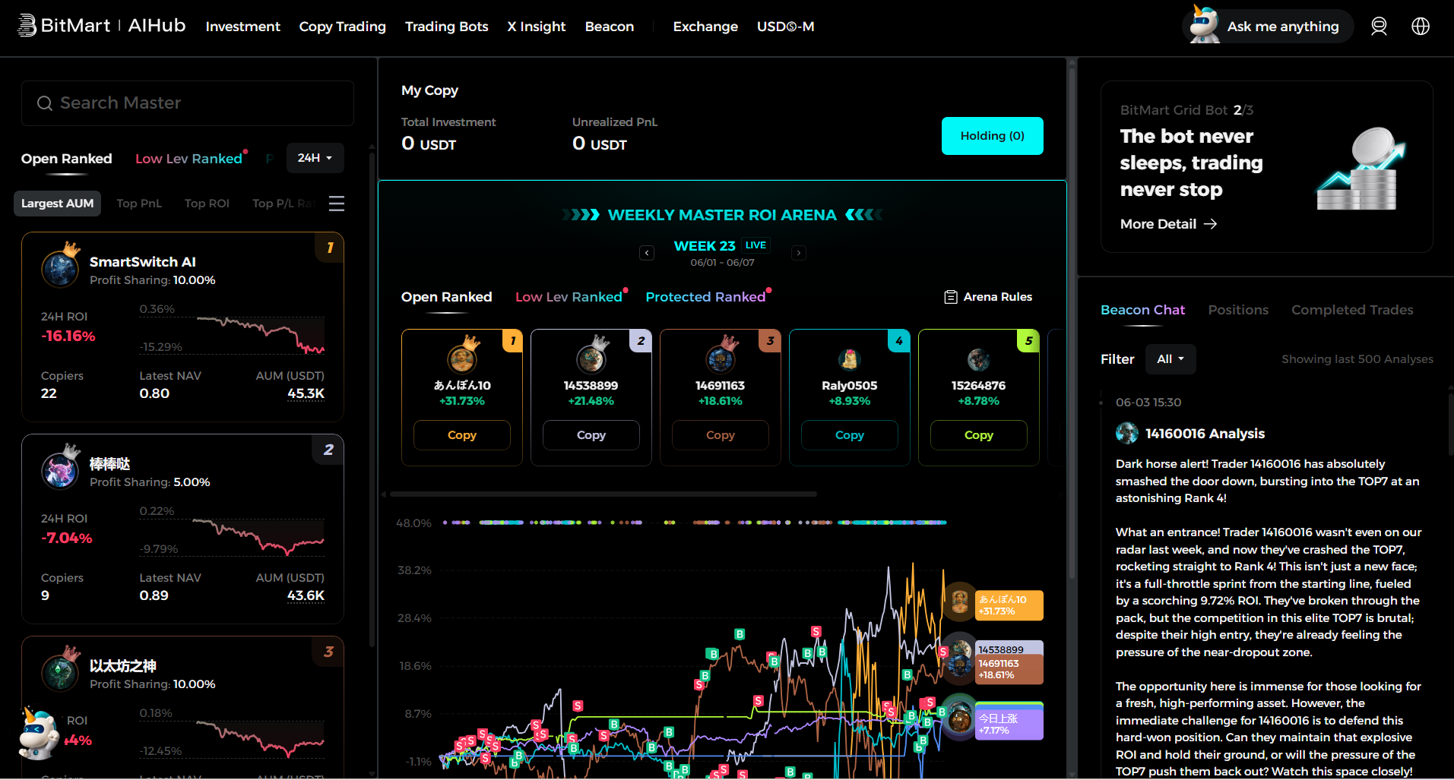This screenshot has width=1454, height=780.
Task: Click Ask me anything button
Action: click(1268, 27)
